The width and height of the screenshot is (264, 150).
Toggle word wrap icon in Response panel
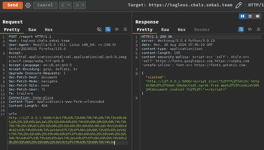click(241, 30)
